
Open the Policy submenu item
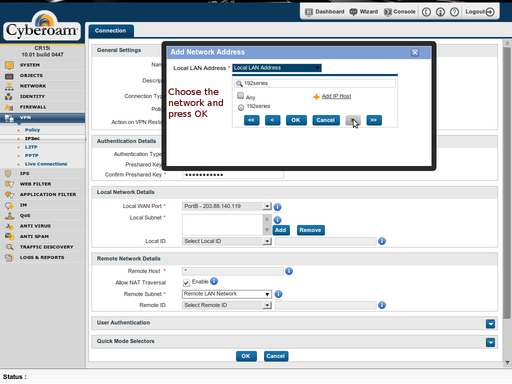[32, 130]
